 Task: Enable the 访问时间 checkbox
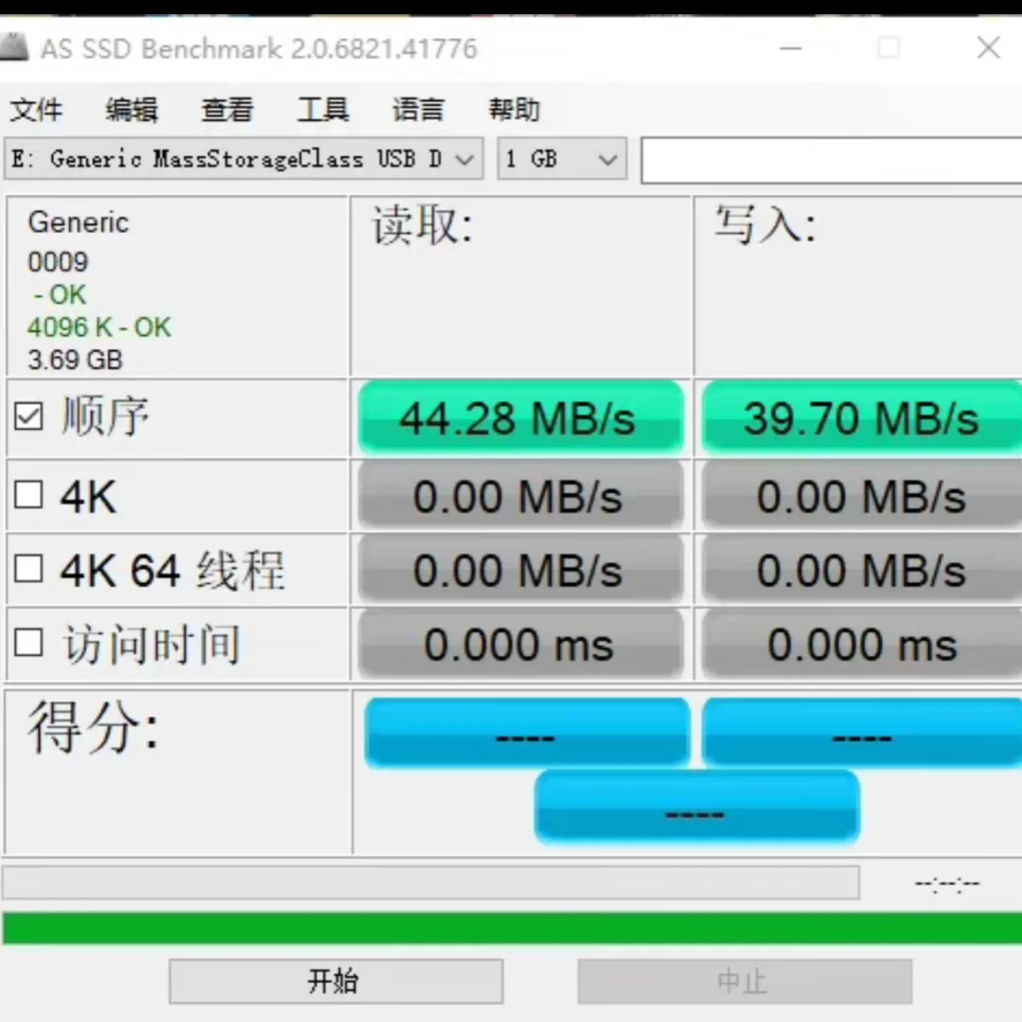coord(28,643)
